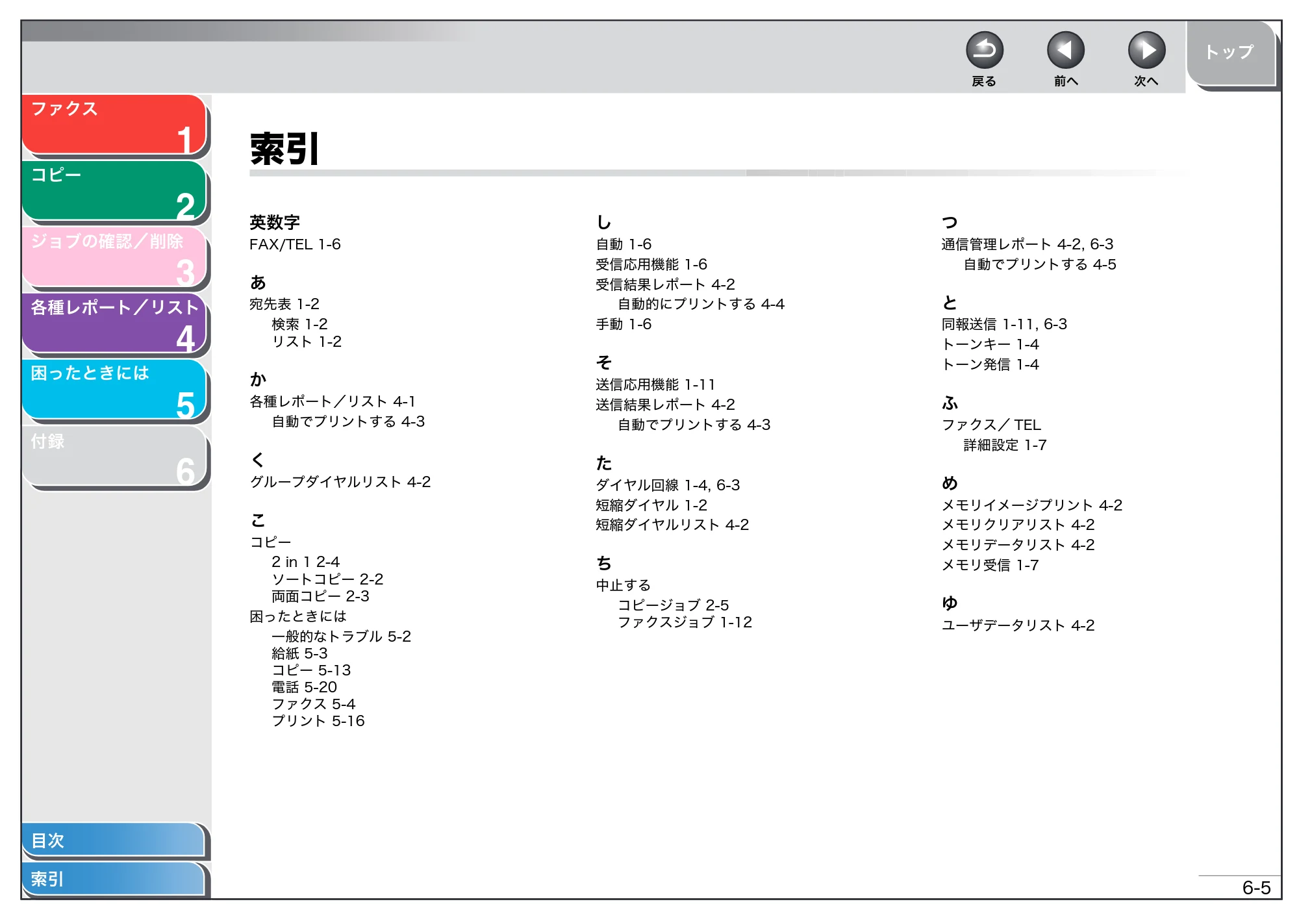Image resolution: width=1299 pixels, height=919 pixels.
Task: Select index entry ダイヤル回線 1-4, 6-3
Action: [x=668, y=485]
